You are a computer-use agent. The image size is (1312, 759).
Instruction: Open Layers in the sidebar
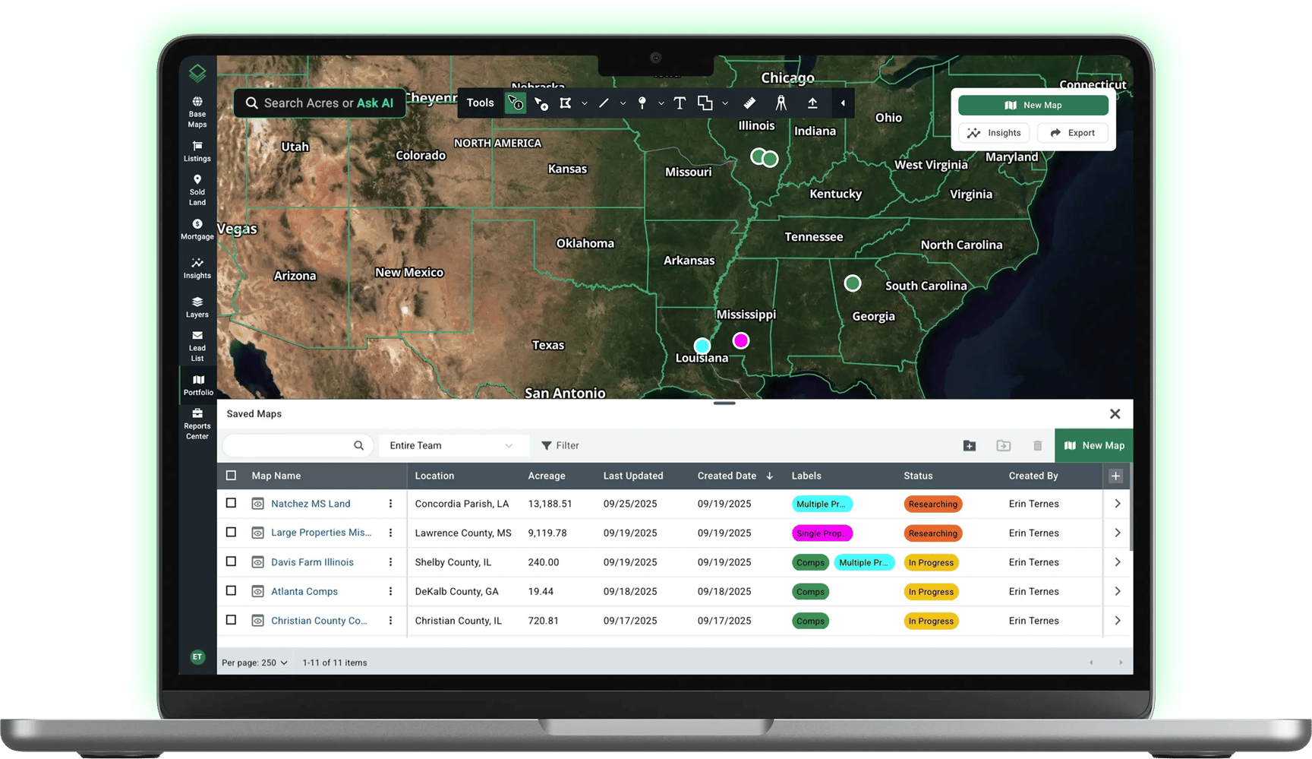tap(197, 307)
